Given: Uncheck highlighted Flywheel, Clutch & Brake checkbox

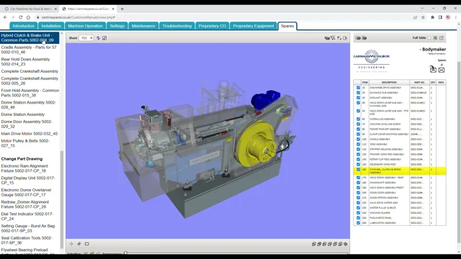Looking at the screenshot, I should (x=358, y=170).
